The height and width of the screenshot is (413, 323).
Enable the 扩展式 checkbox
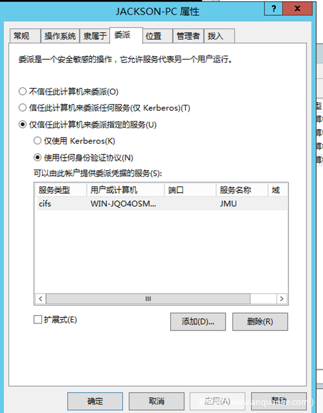click(37, 320)
